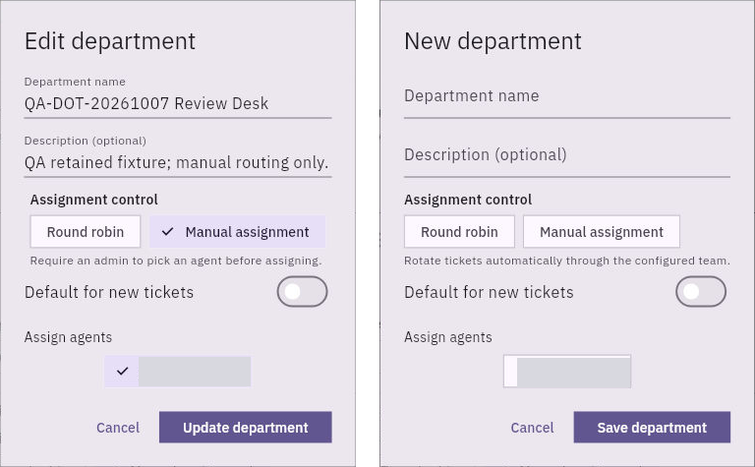Click New department heading
755x467 pixels.
click(493, 41)
